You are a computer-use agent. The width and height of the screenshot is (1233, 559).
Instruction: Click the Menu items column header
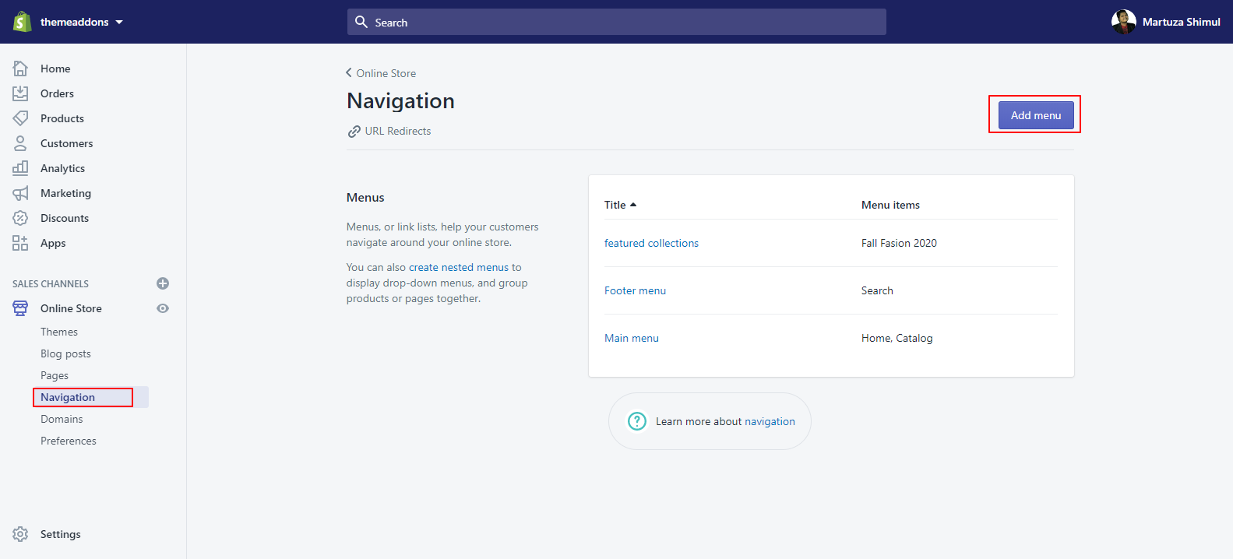(x=890, y=205)
